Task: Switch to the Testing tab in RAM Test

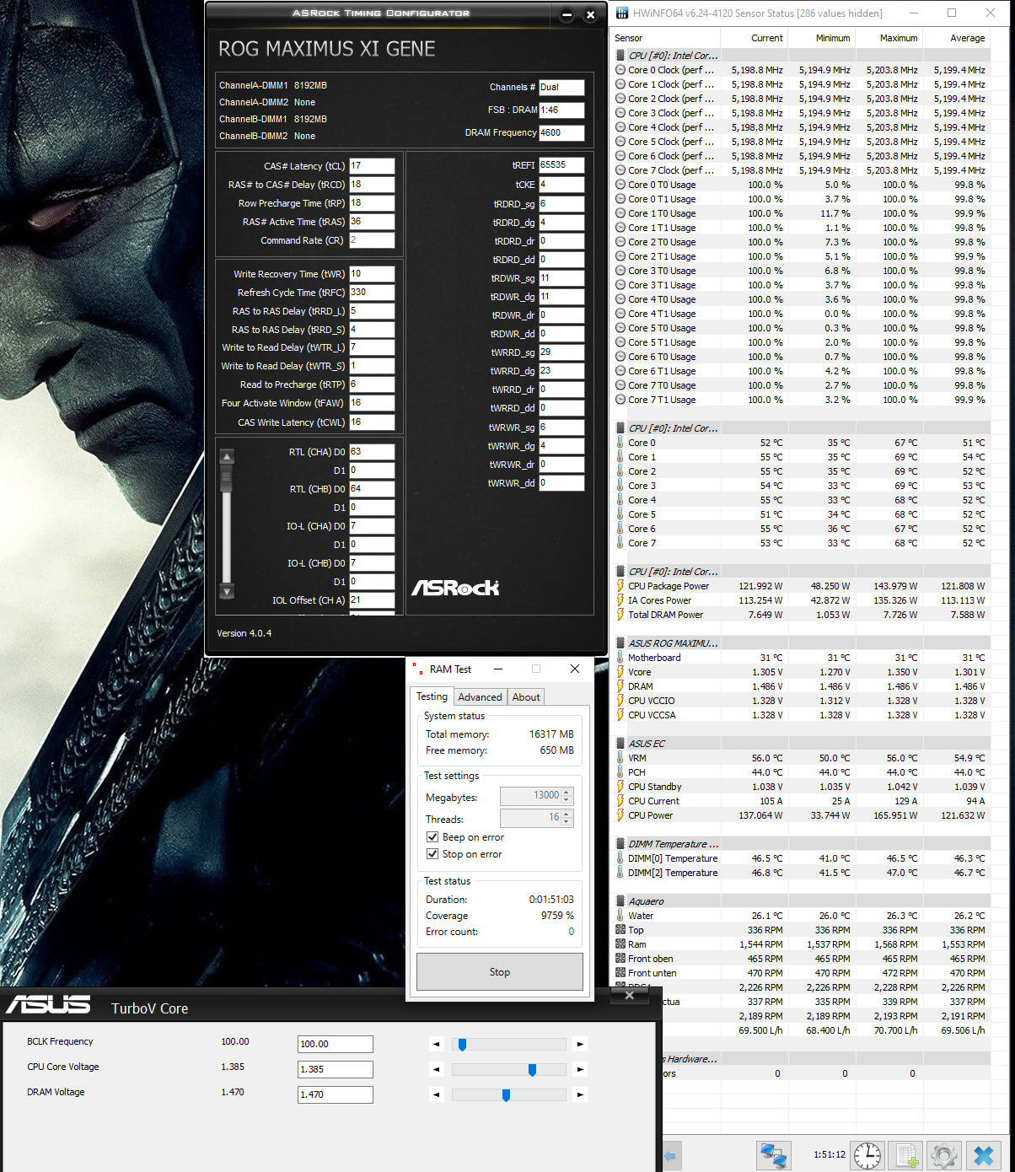Action: 432,696
